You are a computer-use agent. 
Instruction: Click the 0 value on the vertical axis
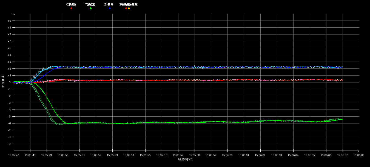click(10, 82)
